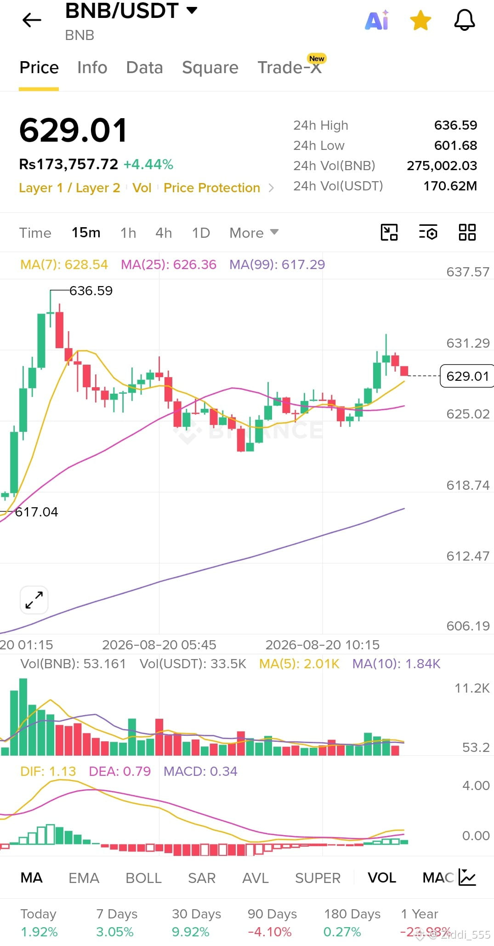The width and height of the screenshot is (494, 946).
Task: Toggle the SUPER indicator
Action: pos(318,877)
